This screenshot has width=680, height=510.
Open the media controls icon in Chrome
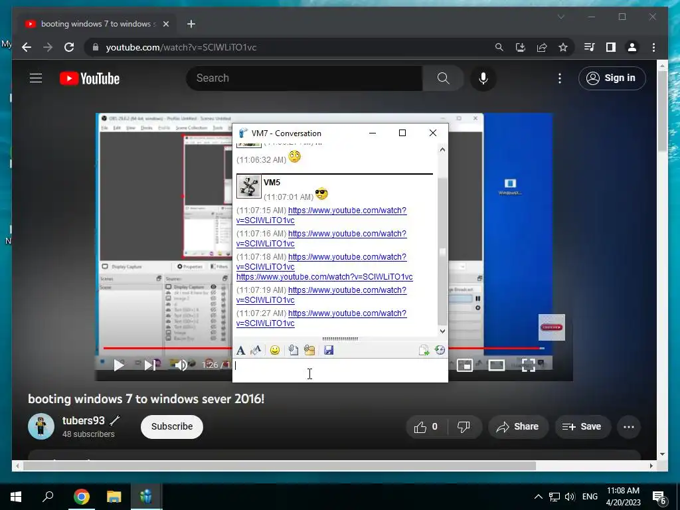tap(590, 47)
